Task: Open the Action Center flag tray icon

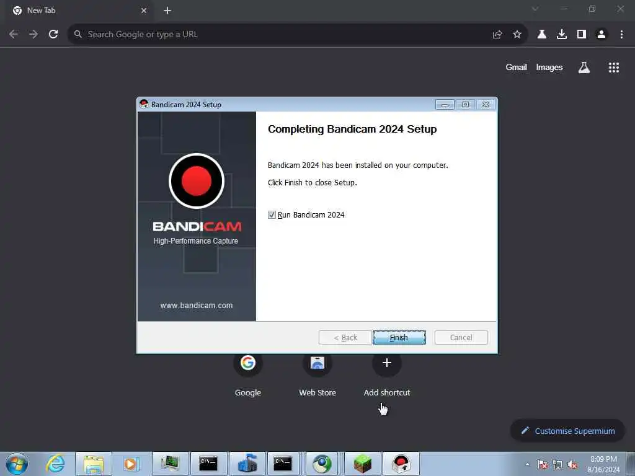Action: 543,464
